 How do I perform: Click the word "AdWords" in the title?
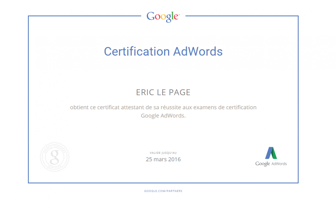point(198,52)
